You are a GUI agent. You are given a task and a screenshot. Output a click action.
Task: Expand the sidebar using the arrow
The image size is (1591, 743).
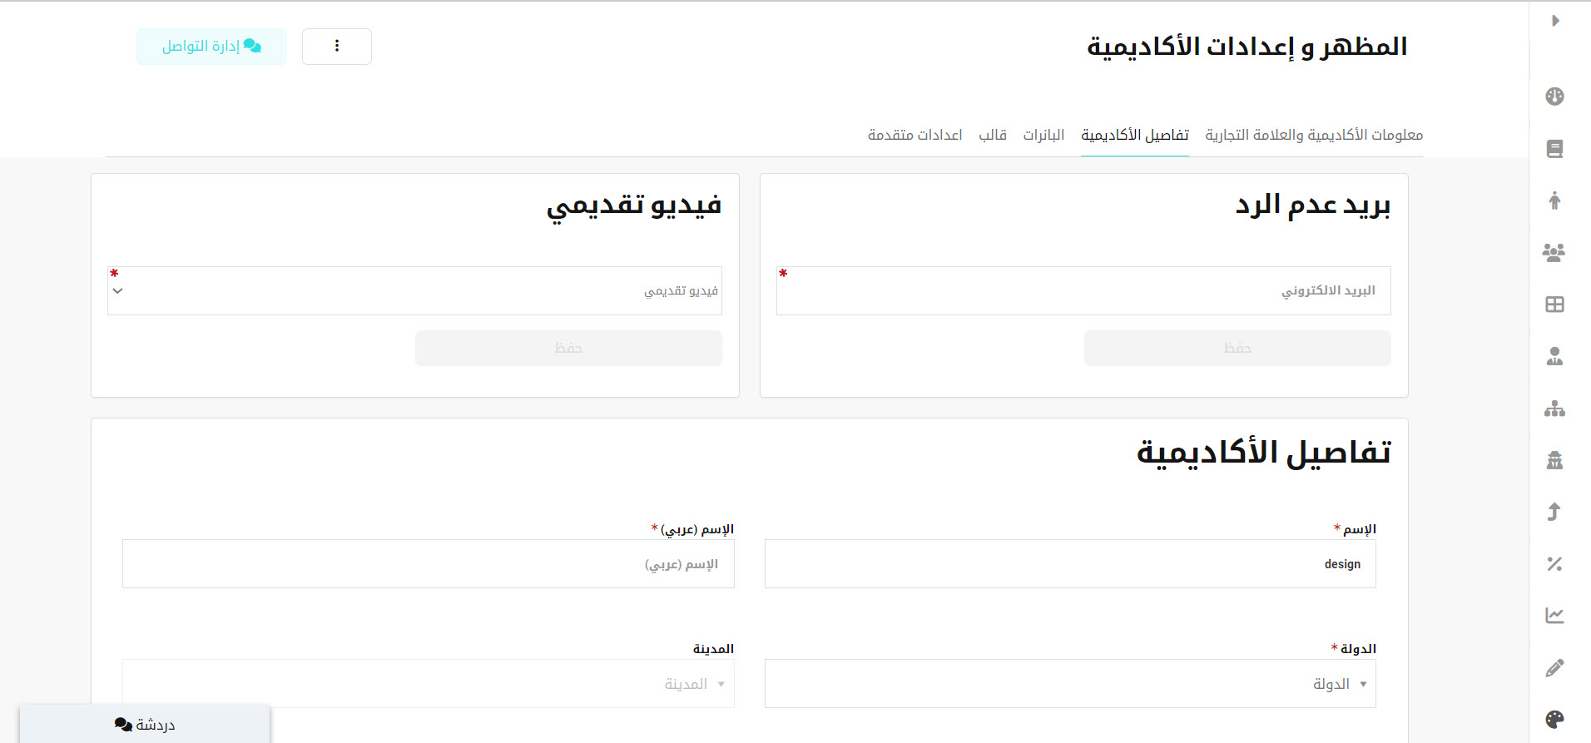pos(1555,21)
